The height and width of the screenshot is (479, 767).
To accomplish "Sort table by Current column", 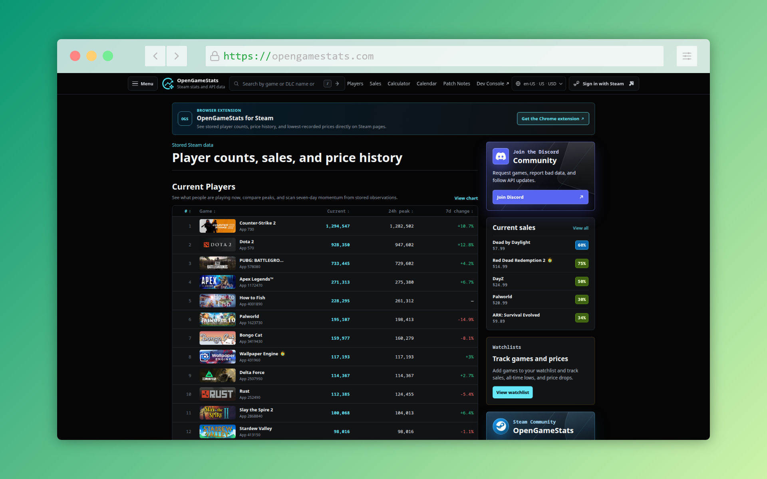I will 338,212.
